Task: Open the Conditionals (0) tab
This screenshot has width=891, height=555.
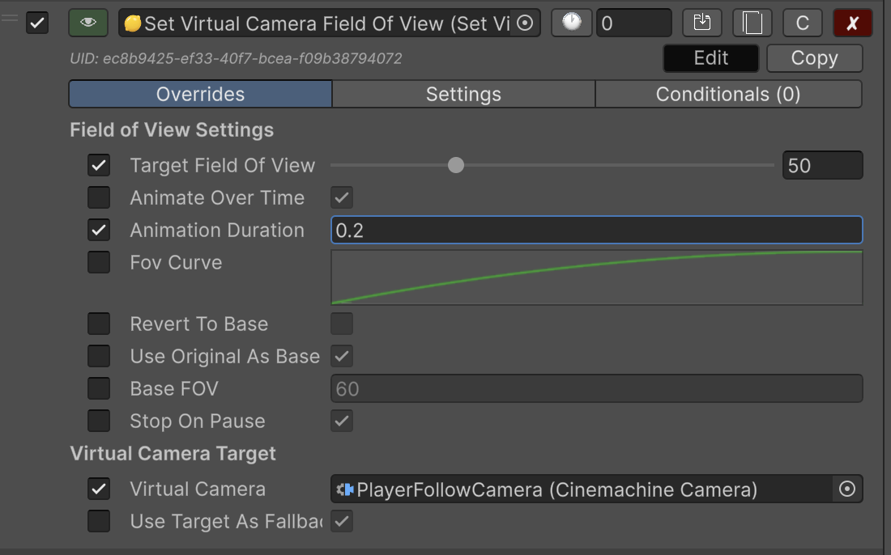Action: coord(727,95)
